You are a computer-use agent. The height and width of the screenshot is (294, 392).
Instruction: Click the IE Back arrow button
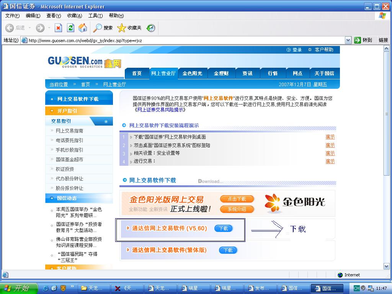(x=10, y=28)
